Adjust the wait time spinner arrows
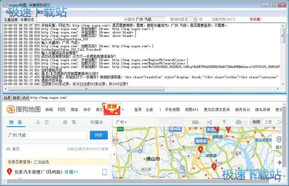This screenshot has width=289, height=186. coord(195,19)
